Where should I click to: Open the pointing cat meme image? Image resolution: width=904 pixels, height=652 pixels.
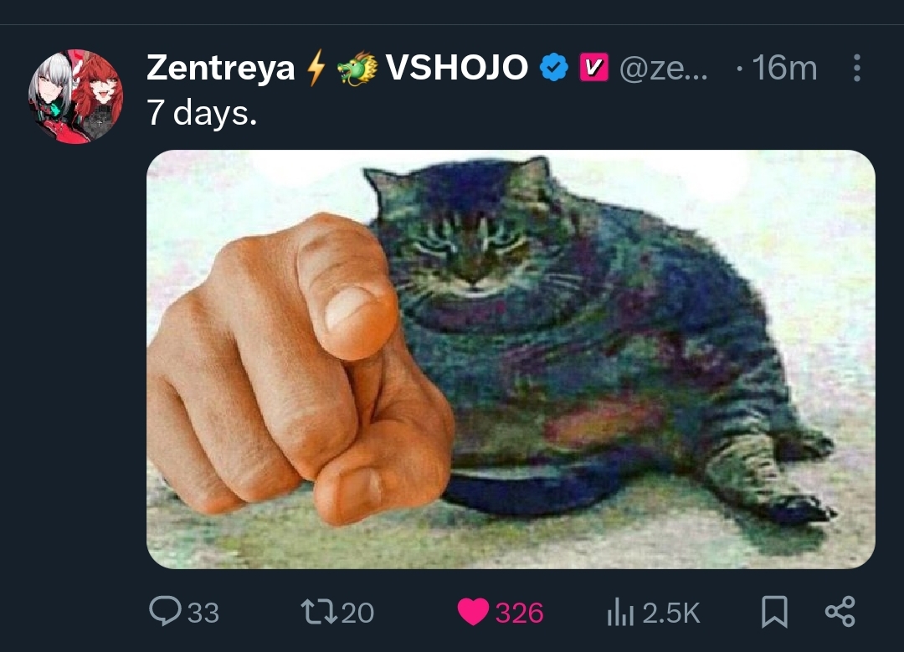pyautogui.click(x=511, y=359)
